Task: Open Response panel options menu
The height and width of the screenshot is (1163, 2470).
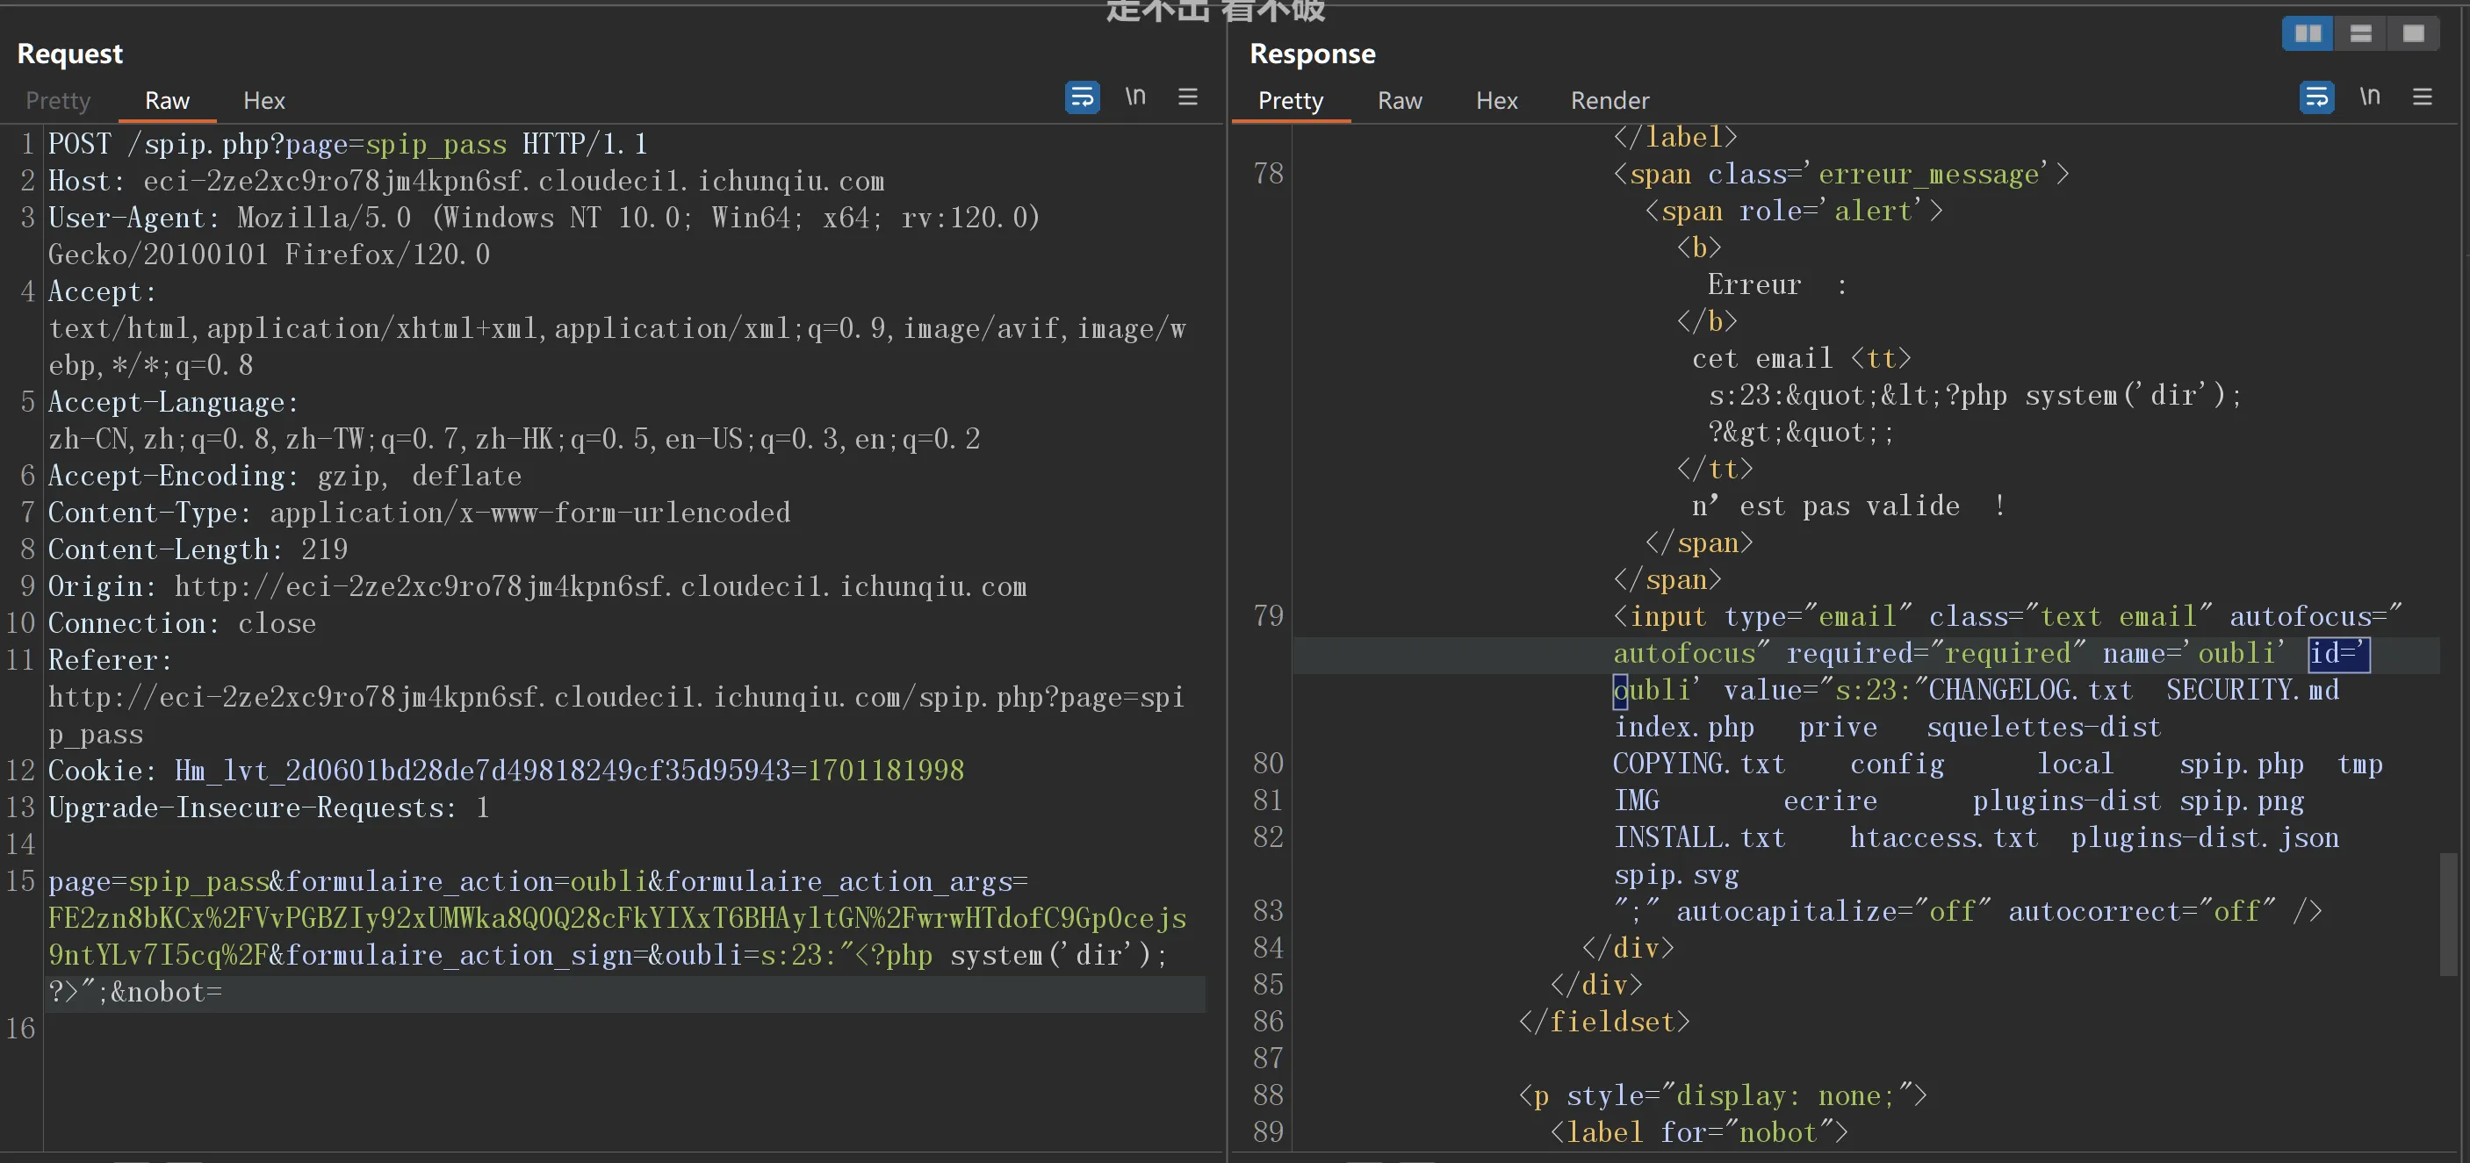Action: [2421, 97]
